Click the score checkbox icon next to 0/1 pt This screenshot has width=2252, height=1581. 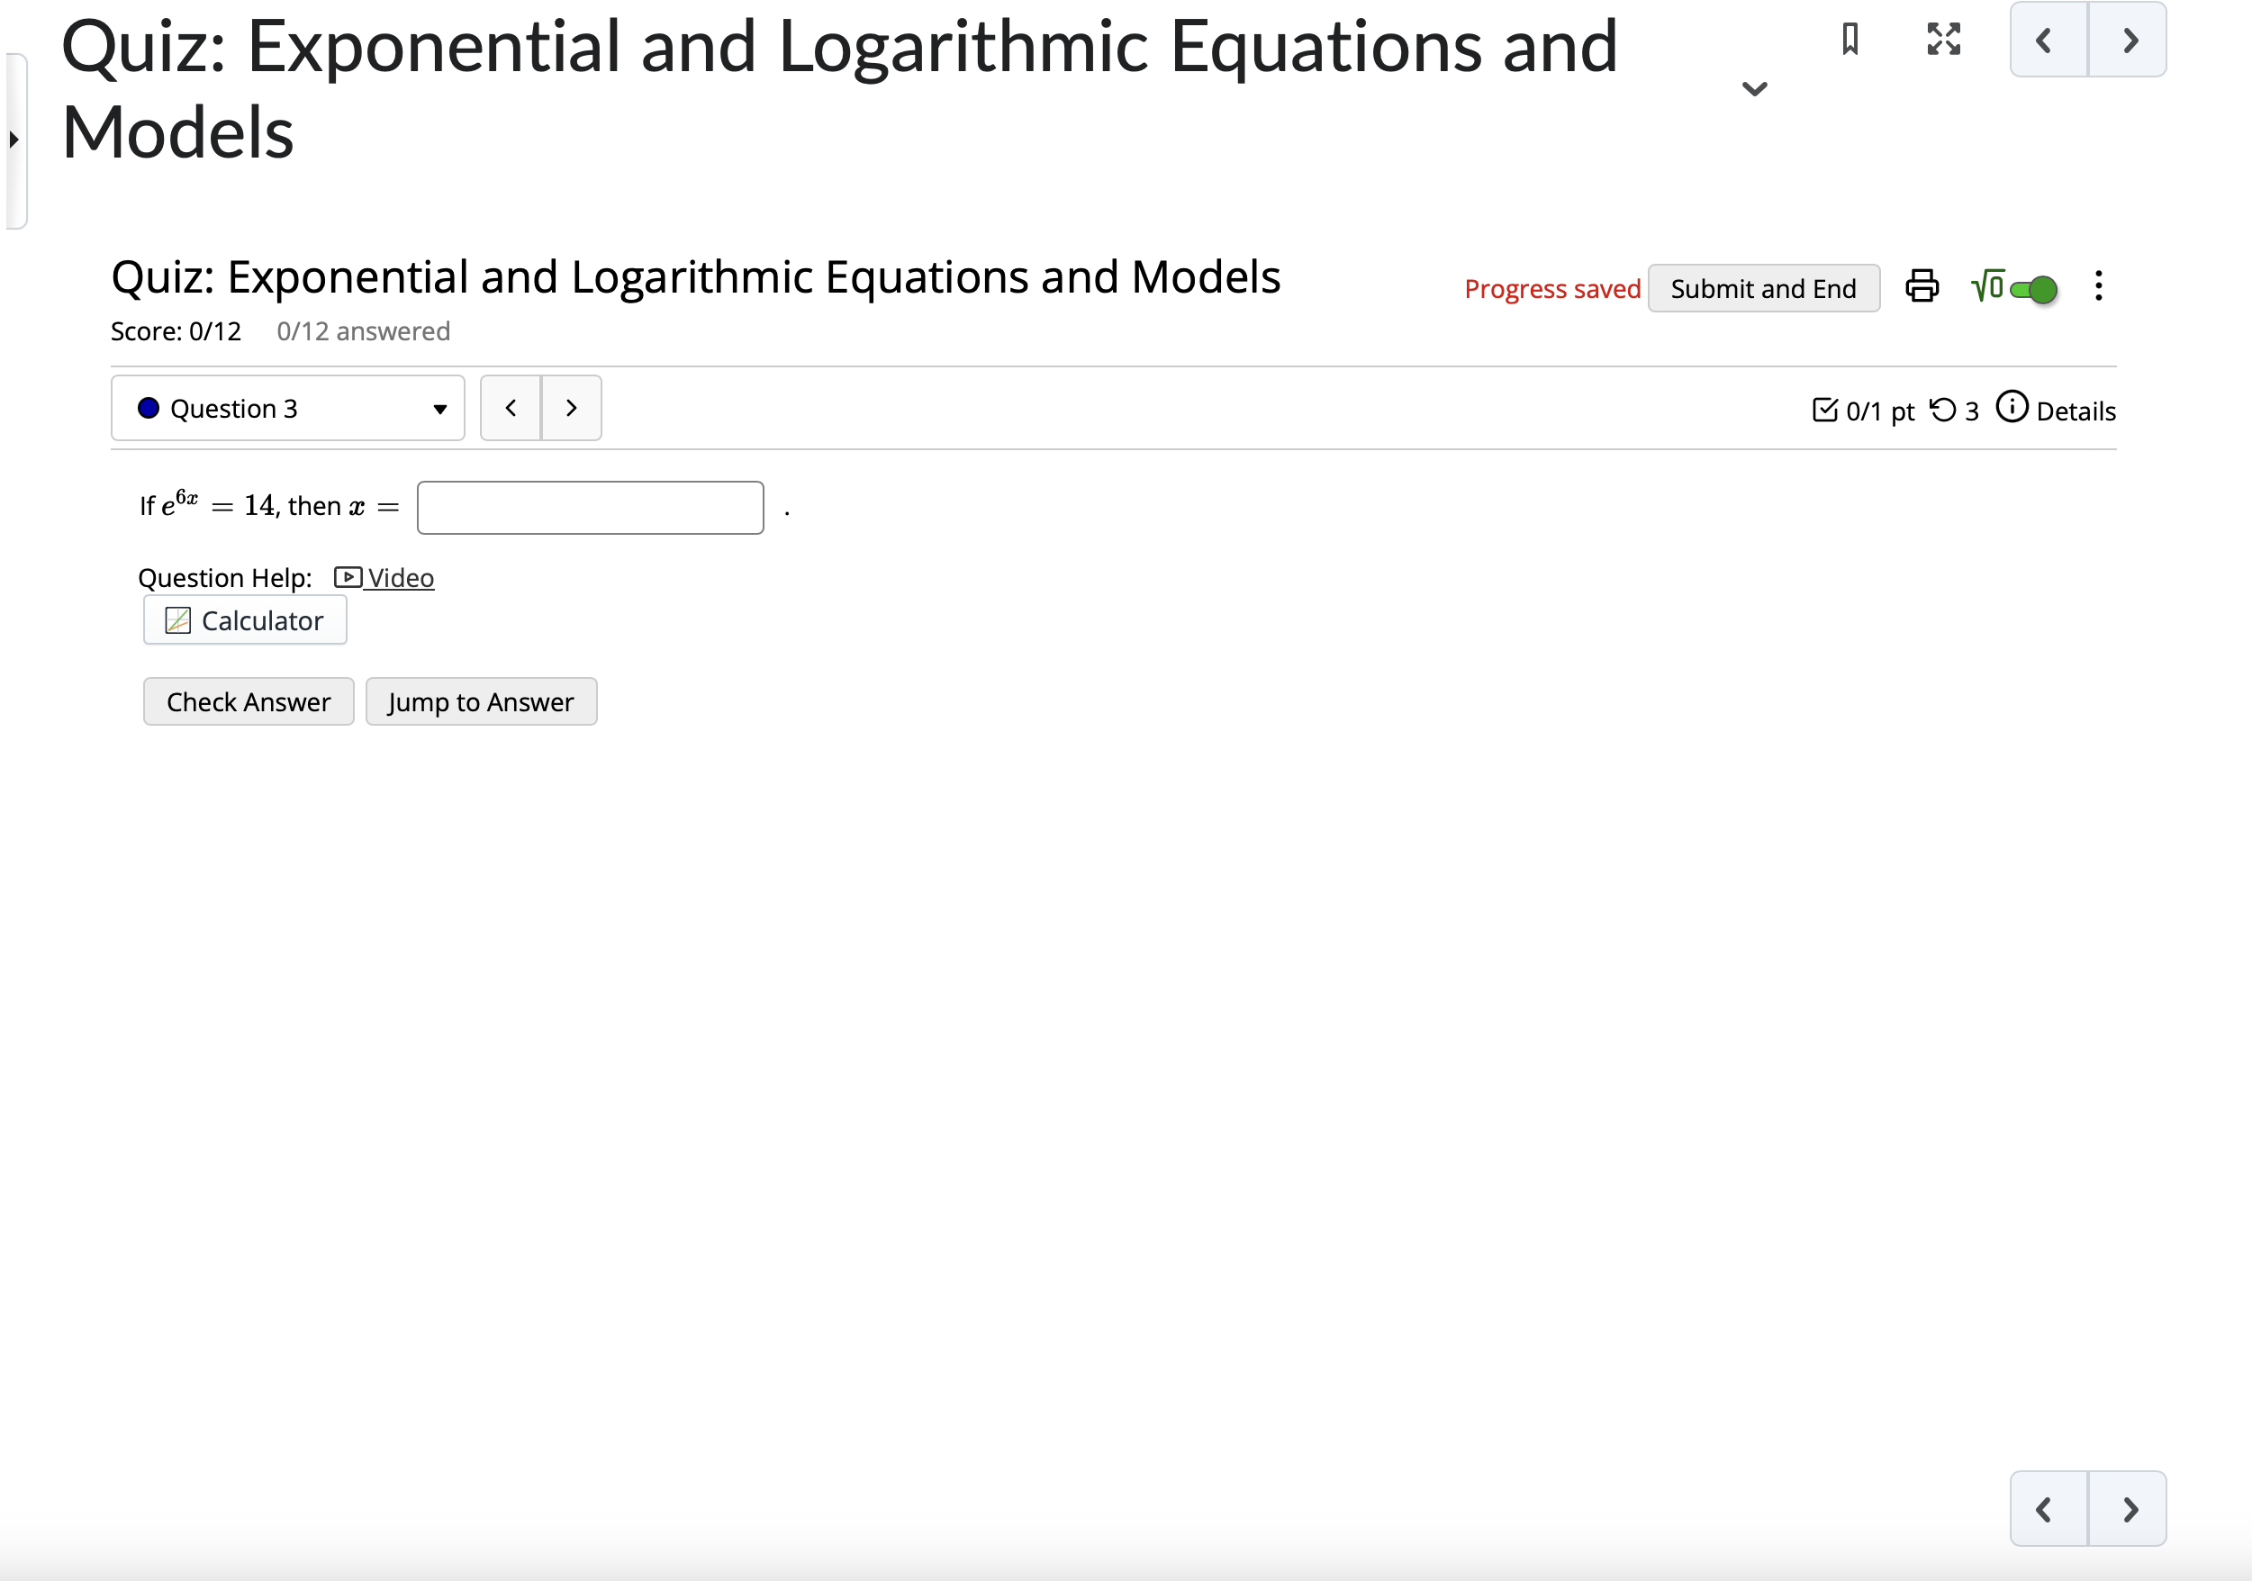tap(1824, 409)
